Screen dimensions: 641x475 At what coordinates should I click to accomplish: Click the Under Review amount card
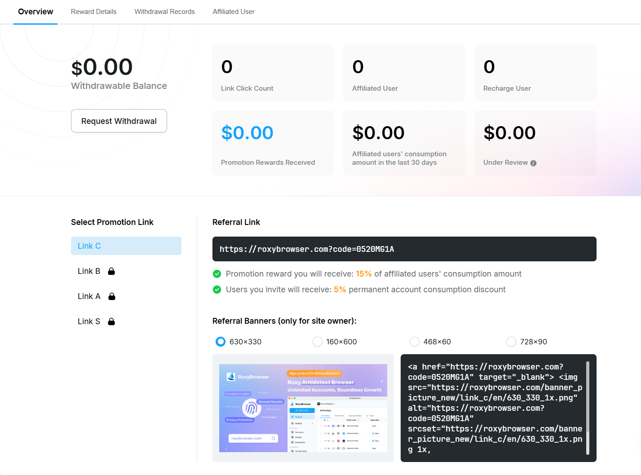point(535,143)
